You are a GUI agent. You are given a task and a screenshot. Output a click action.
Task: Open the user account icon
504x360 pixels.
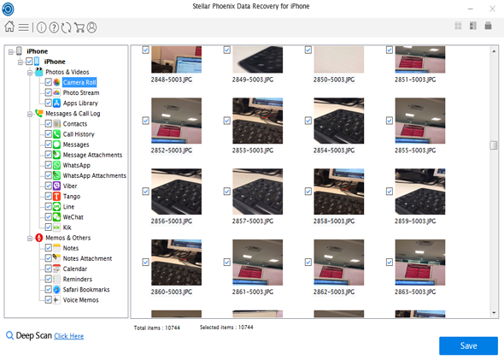pyautogui.click(x=91, y=27)
